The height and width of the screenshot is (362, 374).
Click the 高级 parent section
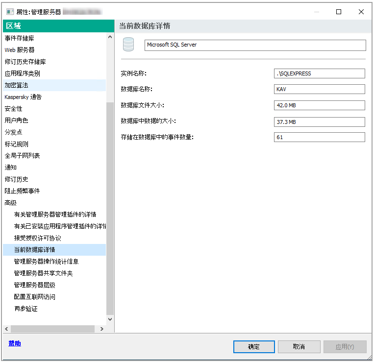coord(54,203)
